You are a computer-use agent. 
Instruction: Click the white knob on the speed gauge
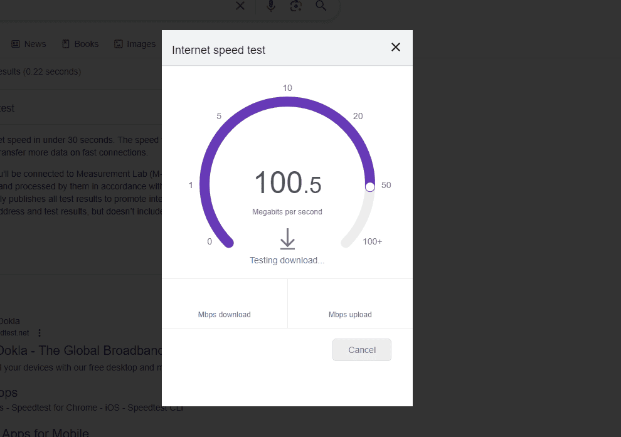coord(370,187)
